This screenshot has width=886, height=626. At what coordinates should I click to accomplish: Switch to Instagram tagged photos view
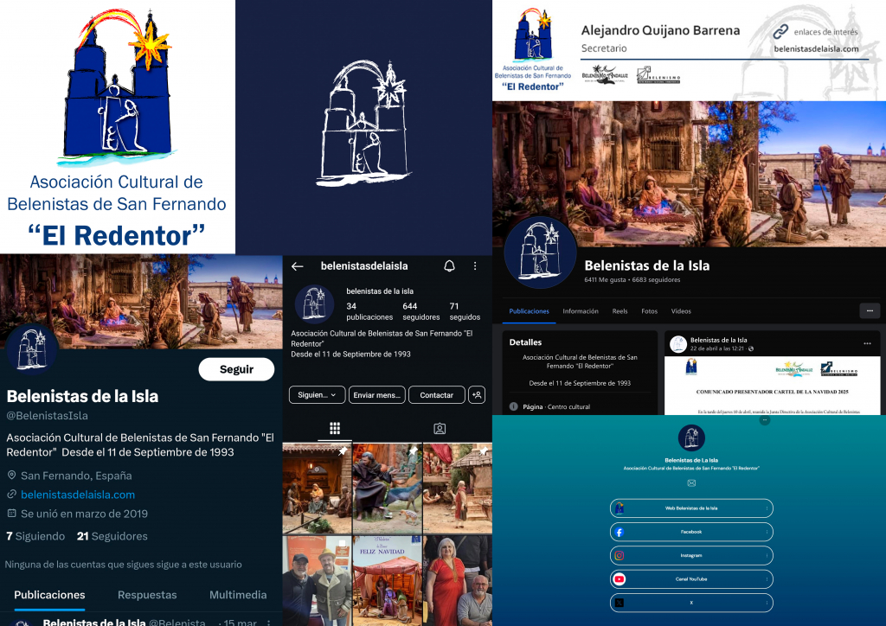click(x=440, y=428)
